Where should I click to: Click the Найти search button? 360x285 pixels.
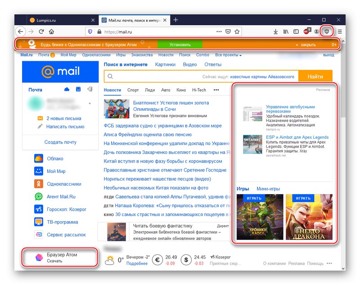pos(315,77)
